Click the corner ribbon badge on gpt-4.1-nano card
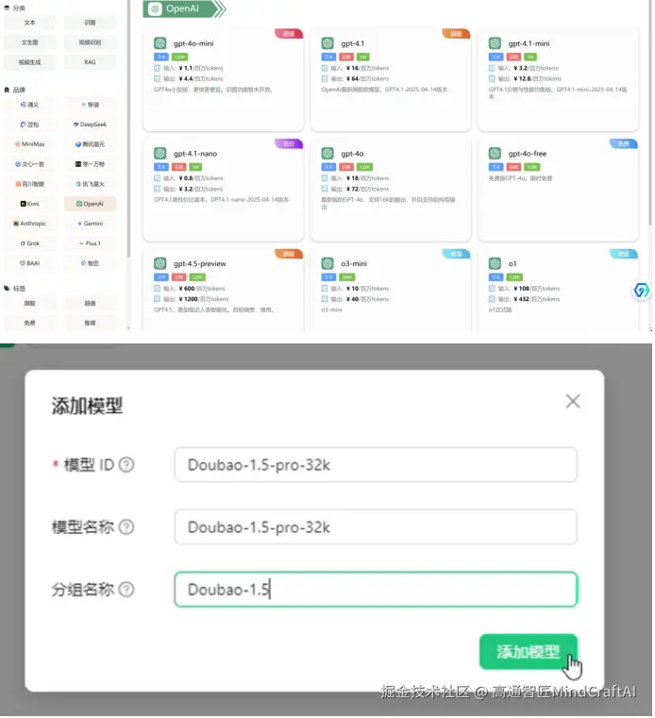655x718 pixels. tap(289, 143)
